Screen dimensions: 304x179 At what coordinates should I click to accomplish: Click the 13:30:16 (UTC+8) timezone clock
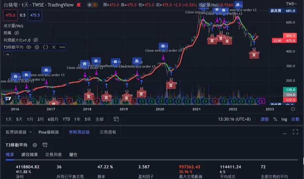234,119
